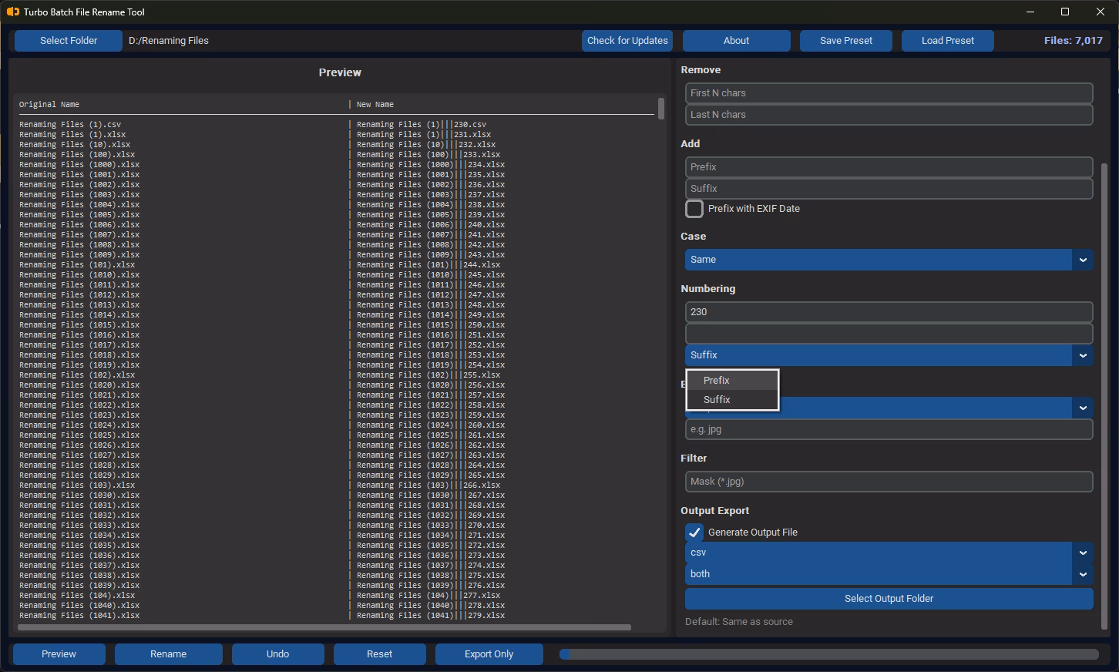Screen dimensions: 1119x672
Task: Click the Turbo Batch File Rename app icon
Action: coord(12,12)
